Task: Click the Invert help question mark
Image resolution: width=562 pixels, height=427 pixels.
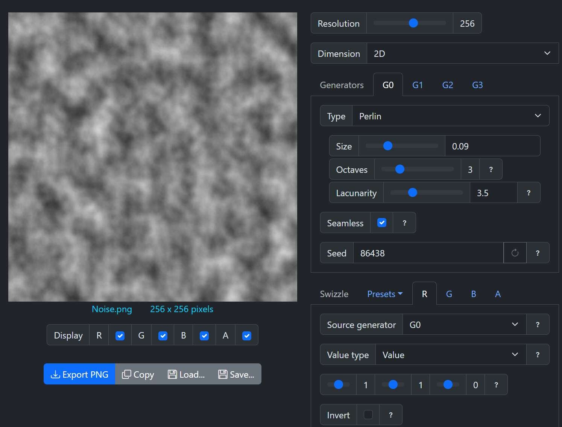Action: click(390, 415)
